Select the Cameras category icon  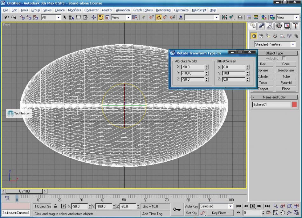[x=275, y=36]
